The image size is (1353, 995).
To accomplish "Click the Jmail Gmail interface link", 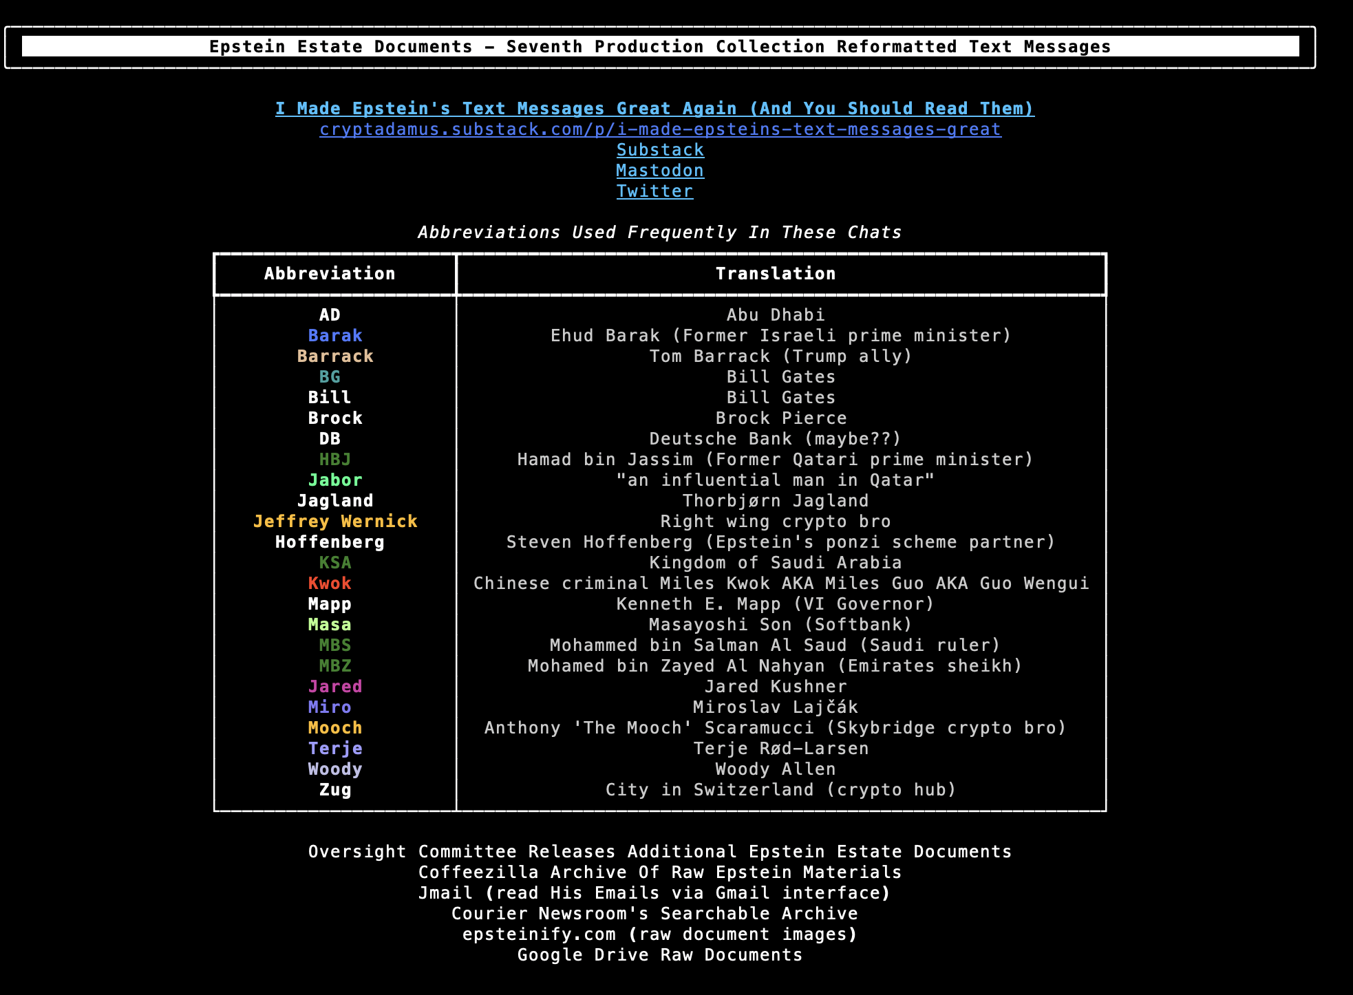I will pos(654,893).
